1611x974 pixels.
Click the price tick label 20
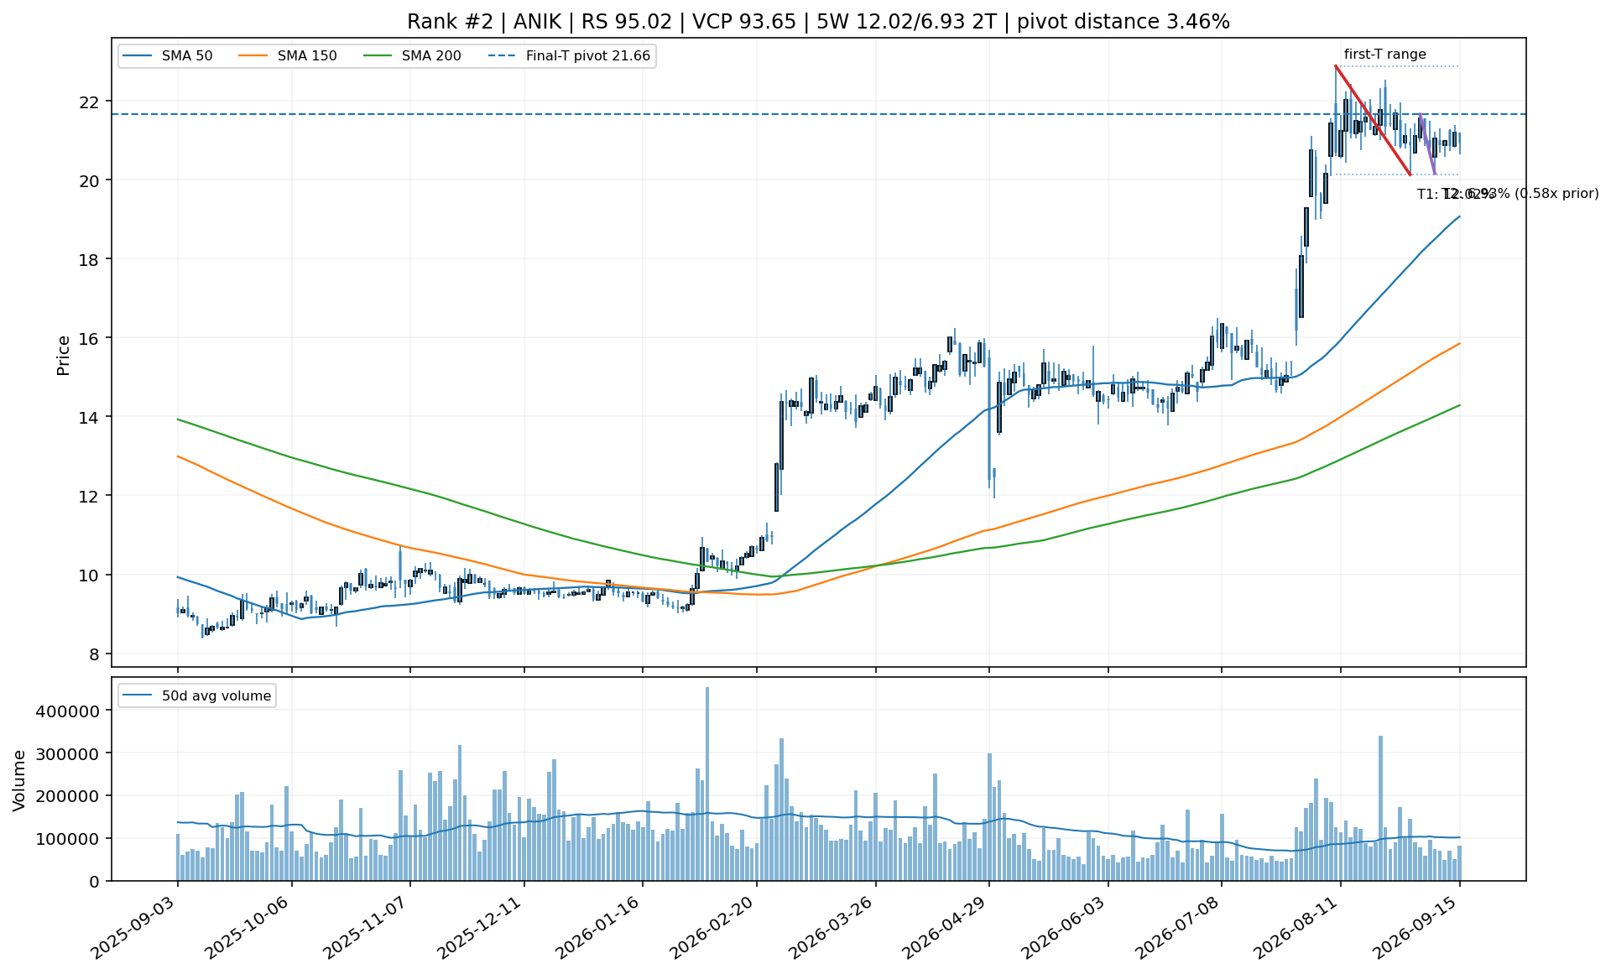88,181
